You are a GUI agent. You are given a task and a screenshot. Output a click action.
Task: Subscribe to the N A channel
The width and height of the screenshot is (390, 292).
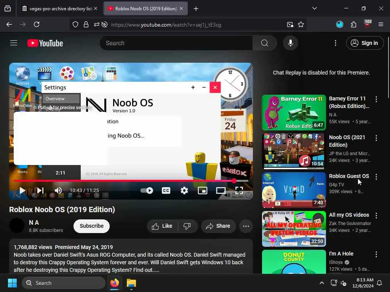[91, 226]
